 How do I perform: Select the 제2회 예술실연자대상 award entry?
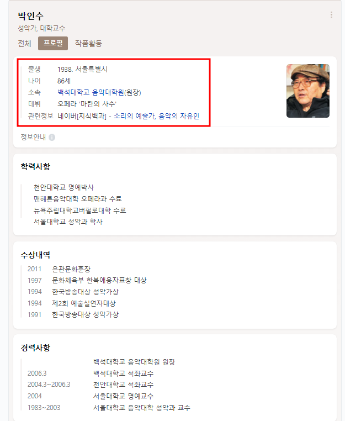[x=72, y=303]
